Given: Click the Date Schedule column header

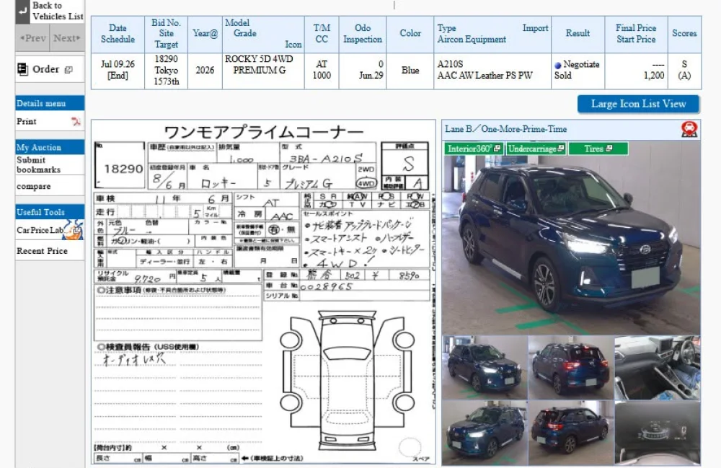Looking at the screenshot, I should (x=118, y=34).
